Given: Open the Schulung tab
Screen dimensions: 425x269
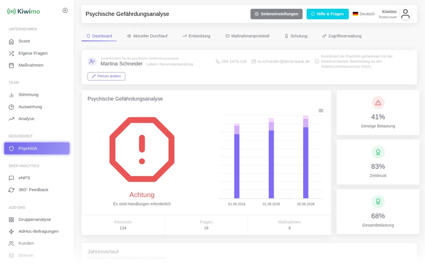Looking at the screenshot, I should [x=296, y=36].
